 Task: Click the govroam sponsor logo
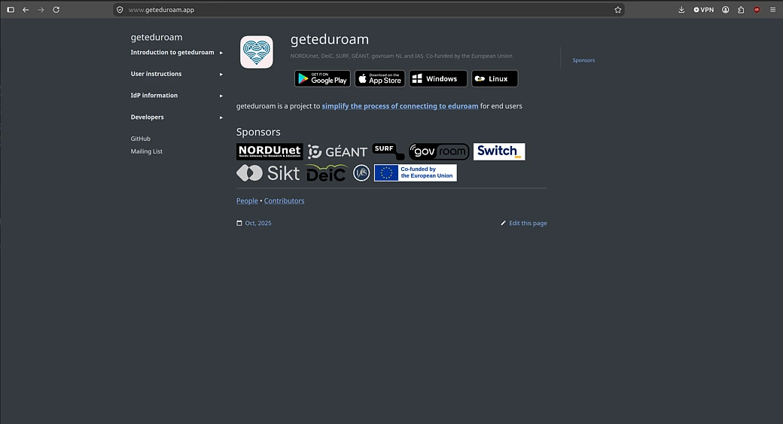(x=439, y=151)
